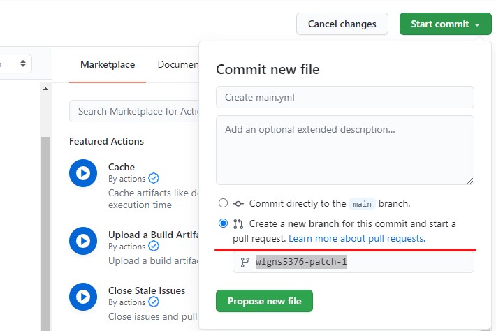The width and height of the screenshot is (496, 331).
Task: Open the Upload a Build Artifact title
Action: (154, 235)
